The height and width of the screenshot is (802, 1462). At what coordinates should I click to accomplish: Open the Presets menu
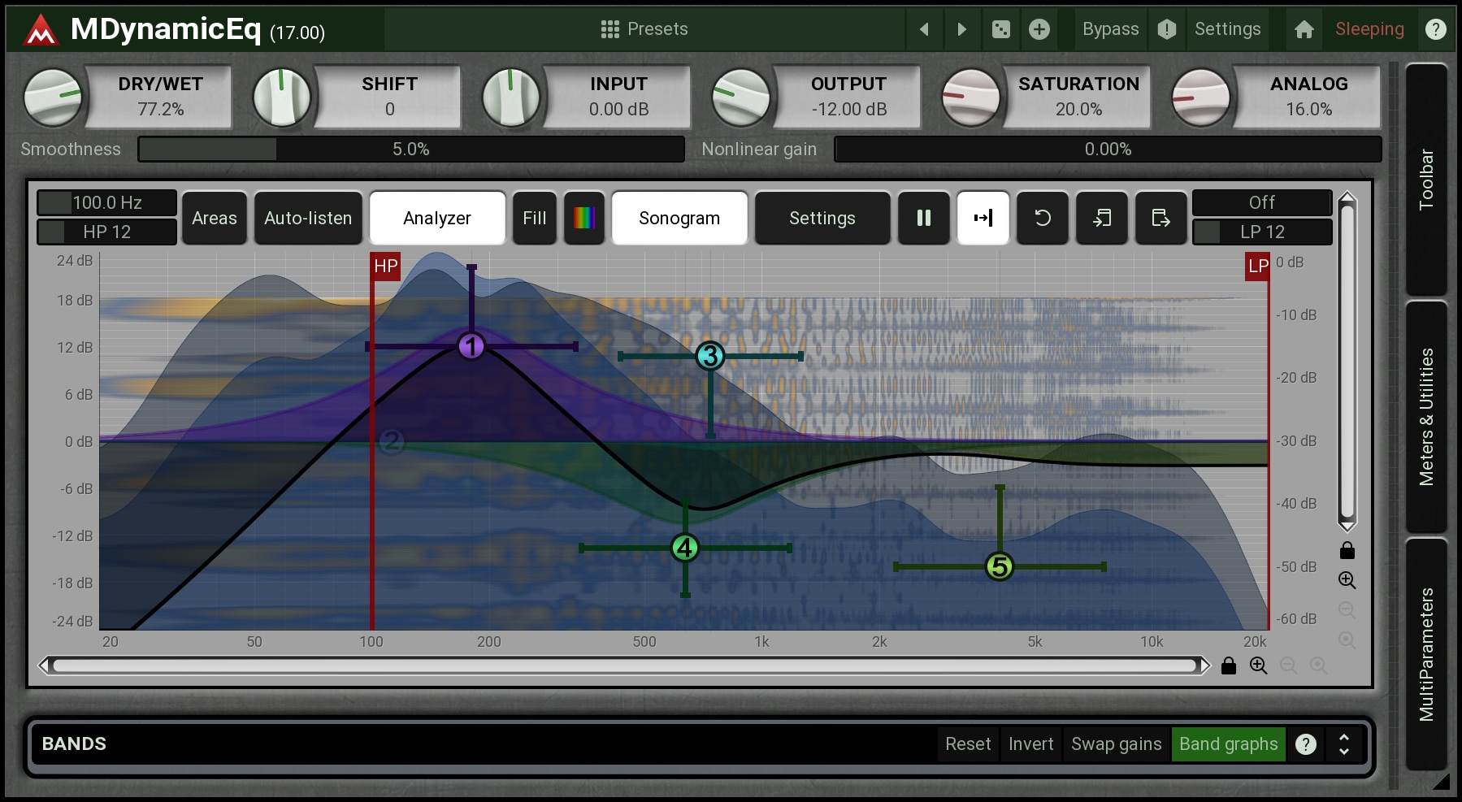[x=644, y=29]
